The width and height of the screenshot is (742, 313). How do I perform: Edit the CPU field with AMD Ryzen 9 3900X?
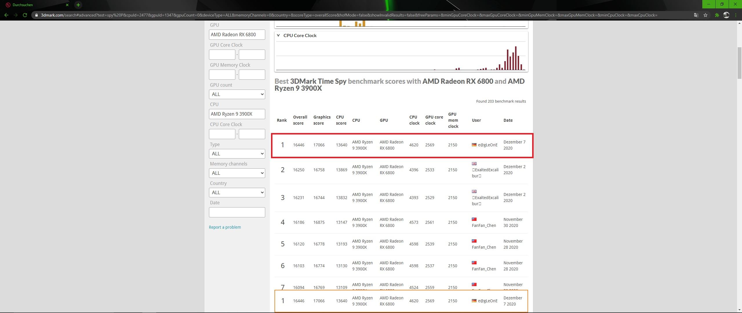[237, 114]
